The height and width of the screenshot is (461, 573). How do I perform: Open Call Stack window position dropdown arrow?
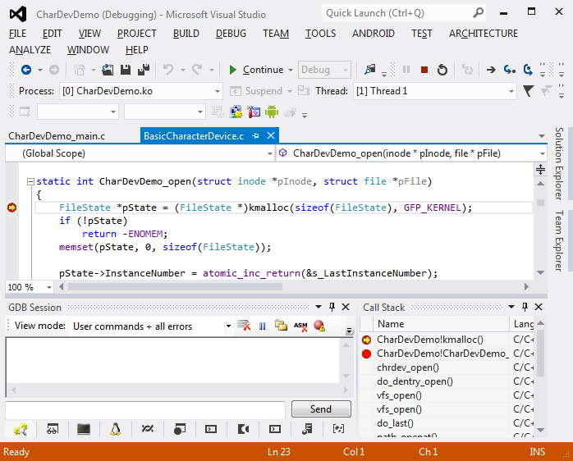(511, 307)
